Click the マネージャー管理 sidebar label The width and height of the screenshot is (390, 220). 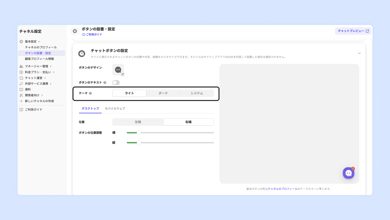[x=36, y=66]
